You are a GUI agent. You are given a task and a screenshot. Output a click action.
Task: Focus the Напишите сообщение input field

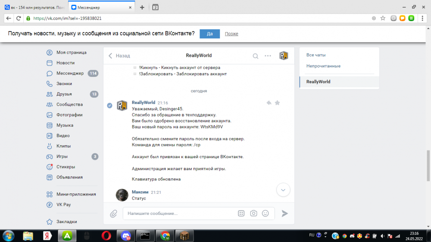pyautogui.click(x=180, y=214)
